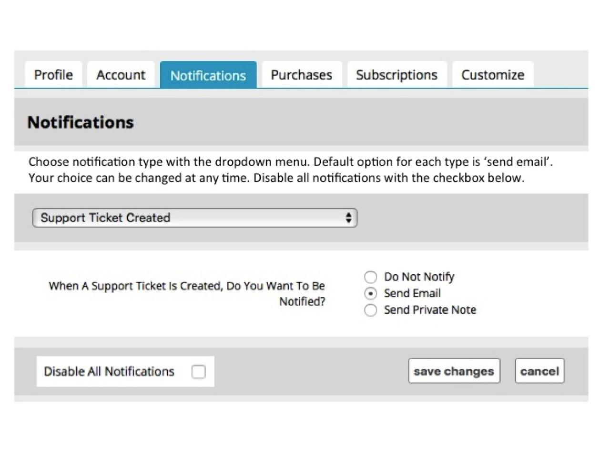The width and height of the screenshot is (610, 457).
Task: Open the Profile tab
Action: click(53, 75)
